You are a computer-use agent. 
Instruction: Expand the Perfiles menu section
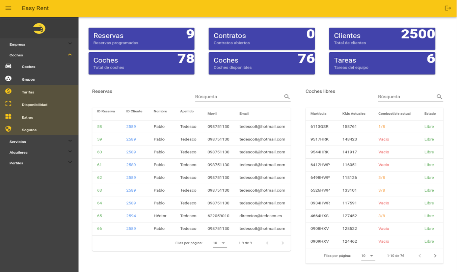tap(39, 163)
